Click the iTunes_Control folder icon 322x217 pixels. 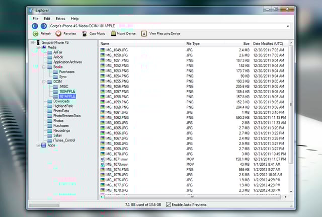click(50, 140)
